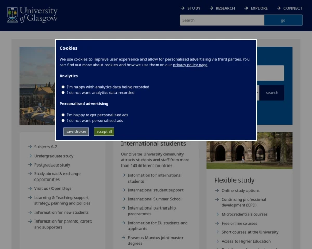This screenshot has height=249, width=312.
Task: Click arrow icon beside Free online courses
Action: point(217,223)
